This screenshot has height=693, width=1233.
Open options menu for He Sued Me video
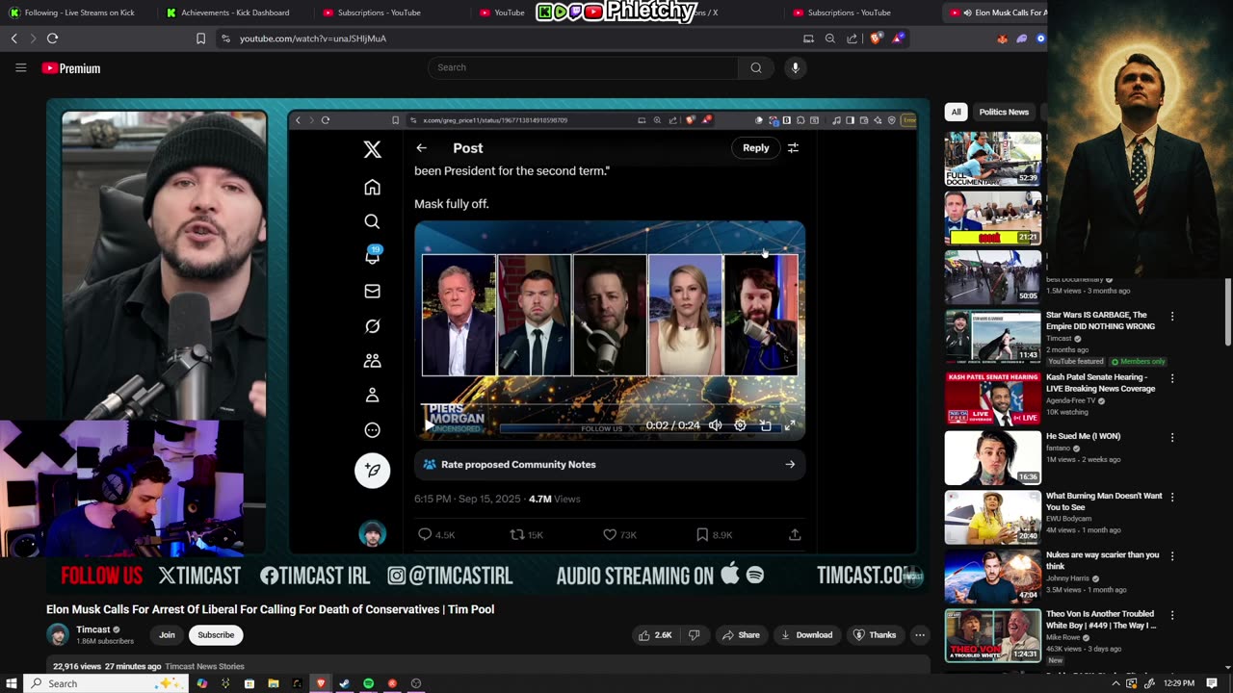[x=1172, y=437]
